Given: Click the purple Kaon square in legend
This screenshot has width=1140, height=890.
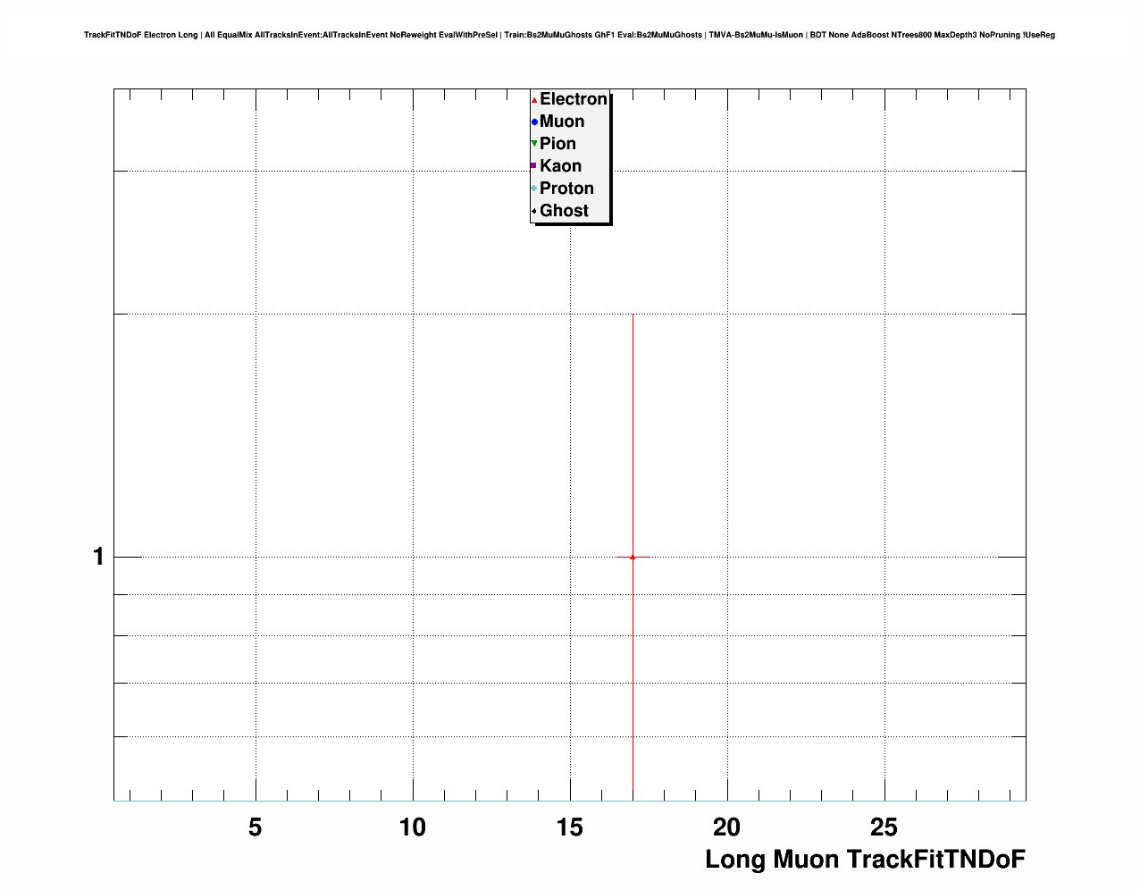Looking at the screenshot, I should 533,165.
